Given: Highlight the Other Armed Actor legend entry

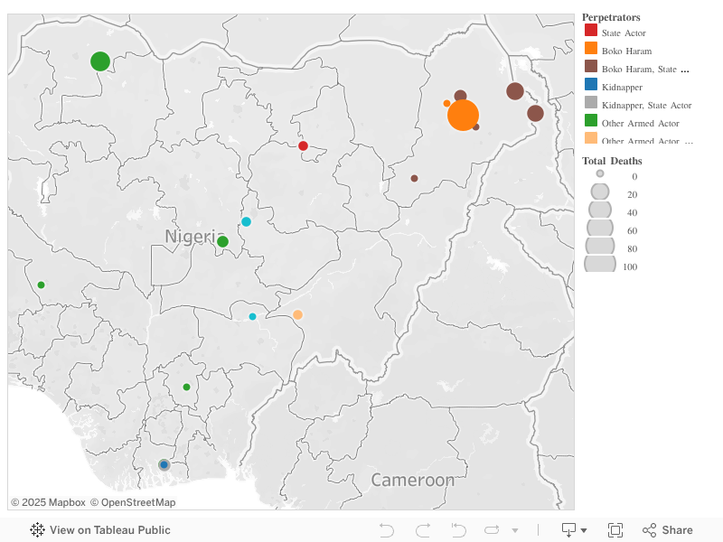Looking at the screenshot, I should (x=632, y=123).
